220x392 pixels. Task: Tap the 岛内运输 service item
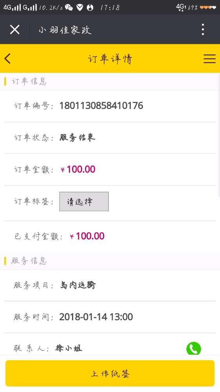click(x=78, y=285)
